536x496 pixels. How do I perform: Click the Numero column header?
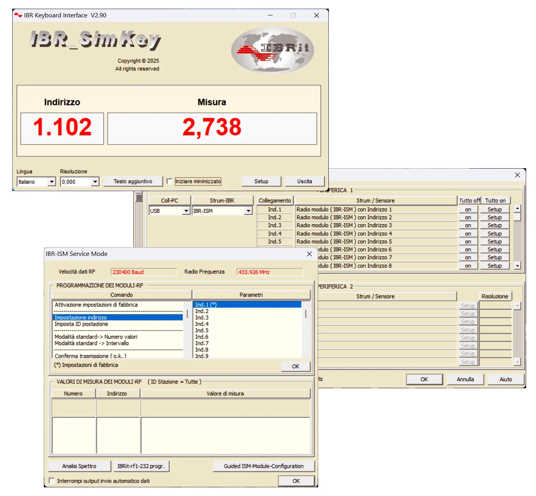click(73, 394)
